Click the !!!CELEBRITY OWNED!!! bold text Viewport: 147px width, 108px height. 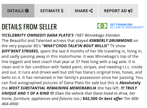[x=24, y=35]
